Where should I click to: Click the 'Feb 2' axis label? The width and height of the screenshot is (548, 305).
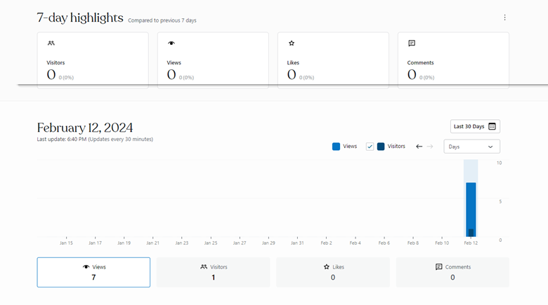pyautogui.click(x=327, y=243)
